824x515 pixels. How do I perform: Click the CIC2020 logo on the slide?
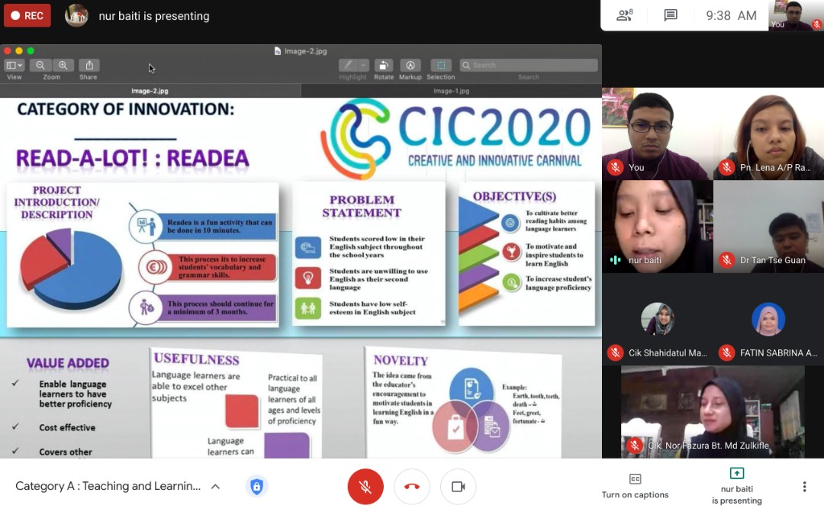pos(456,139)
